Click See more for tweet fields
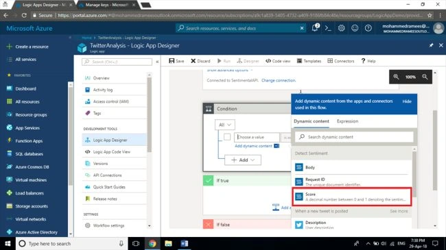This screenshot has height=250, width=446. click(x=399, y=211)
